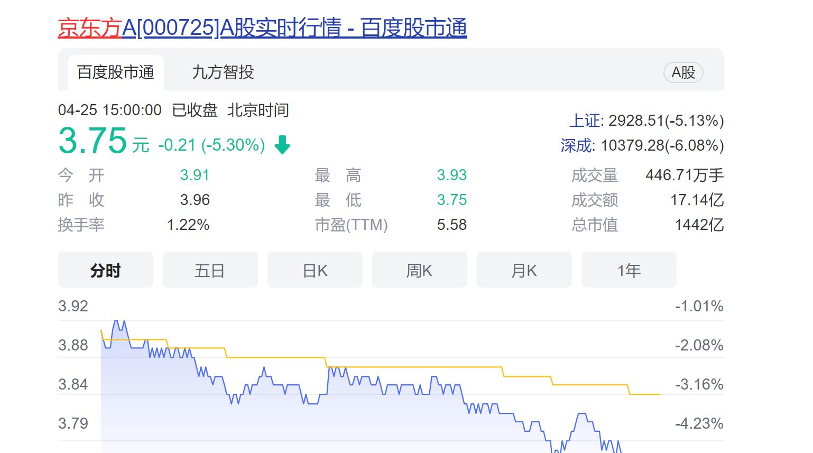Select the 日K chart tab
Image resolution: width=813 pixels, height=453 pixels.
pyautogui.click(x=315, y=270)
